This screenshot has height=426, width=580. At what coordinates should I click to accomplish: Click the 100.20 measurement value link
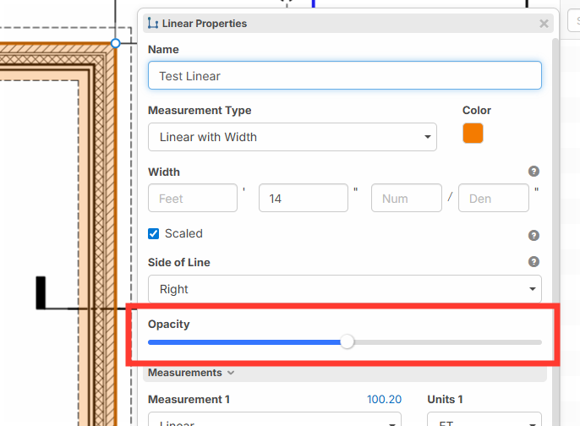384,400
